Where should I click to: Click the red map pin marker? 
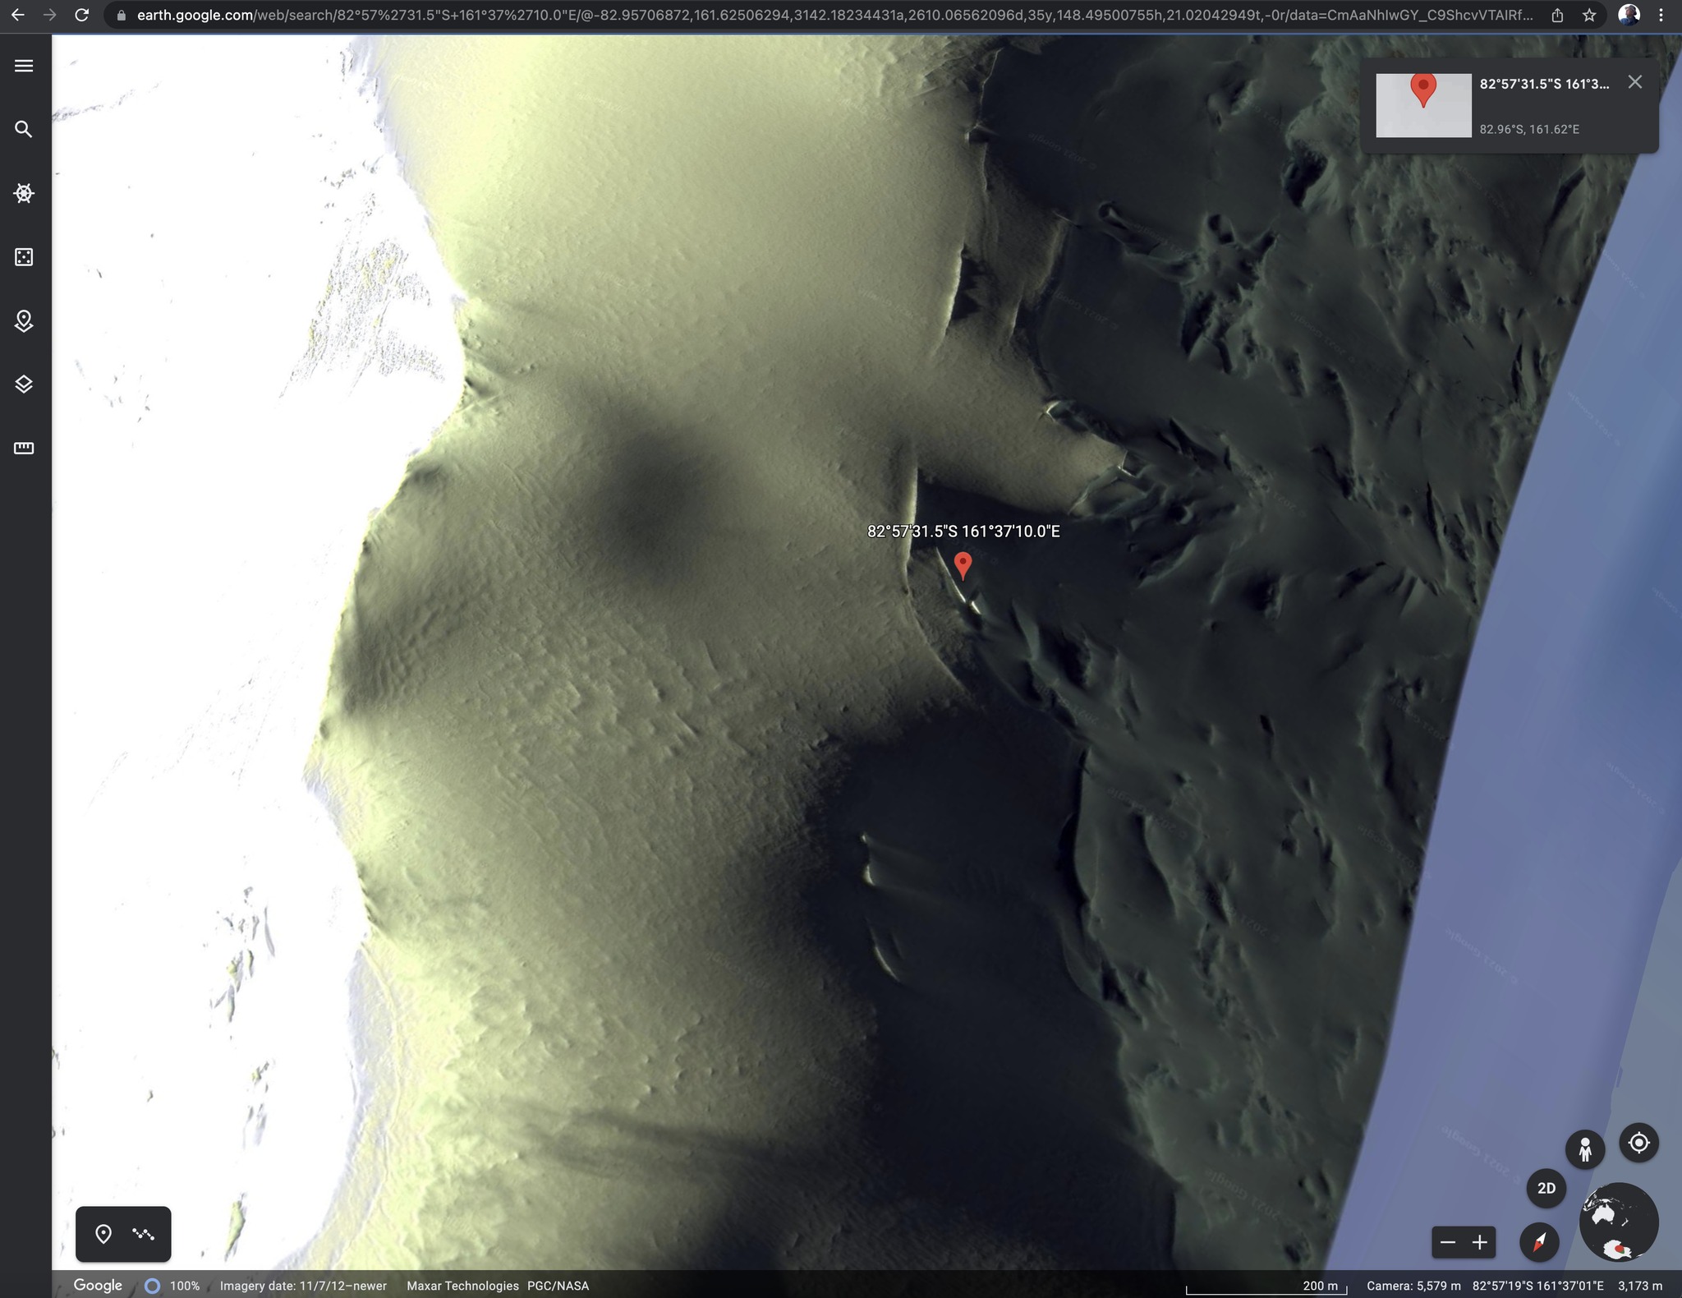tap(963, 564)
